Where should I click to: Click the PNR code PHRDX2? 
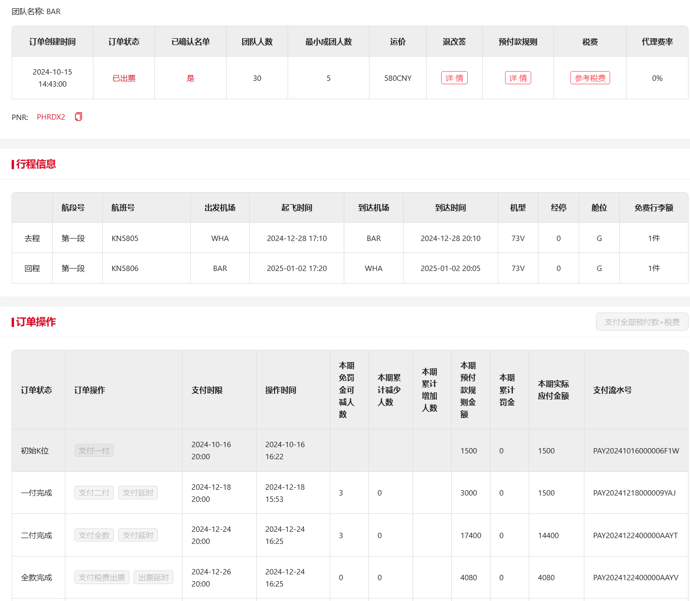51,117
